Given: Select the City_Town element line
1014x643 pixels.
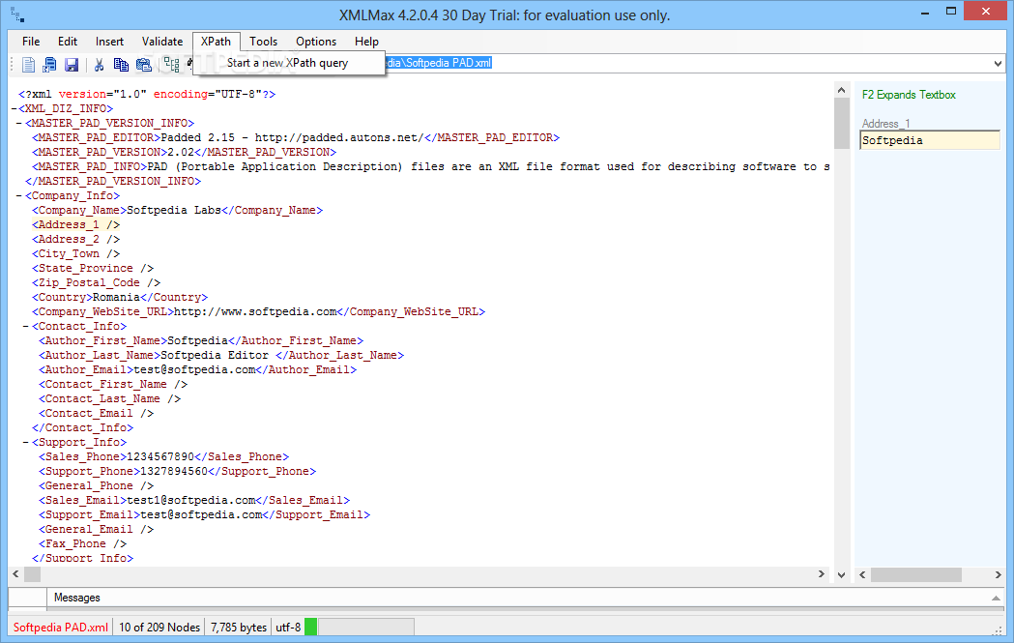Looking at the screenshot, I should pyautogui.click(x=76, y=253).
